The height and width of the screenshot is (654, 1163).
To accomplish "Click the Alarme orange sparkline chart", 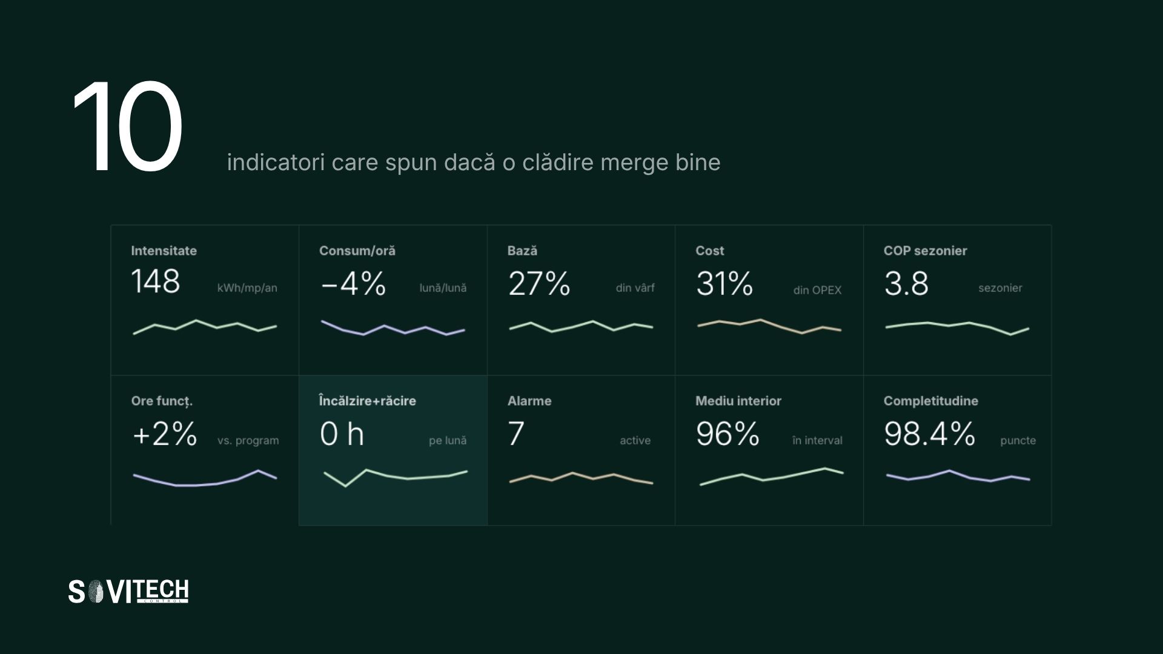I will tap(581, 478).
